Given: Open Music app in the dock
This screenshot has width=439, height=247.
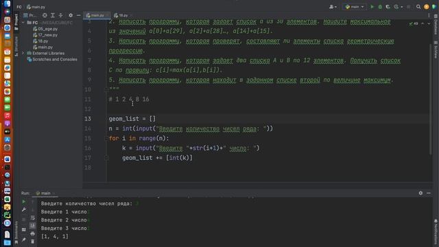Looking at the screenshot, I should point(8,115).
